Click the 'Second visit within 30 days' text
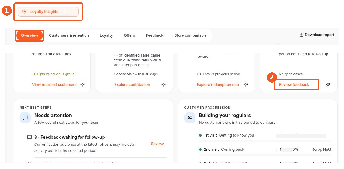The width and height of the screenshot is (344, 169). [x=136, y=74]
